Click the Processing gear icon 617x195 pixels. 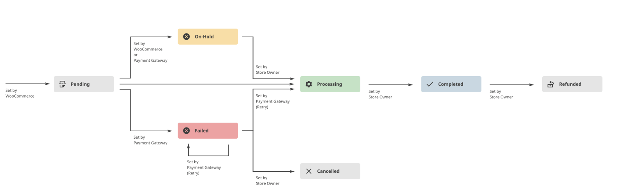pyautogui.click(x=309, y=84)
